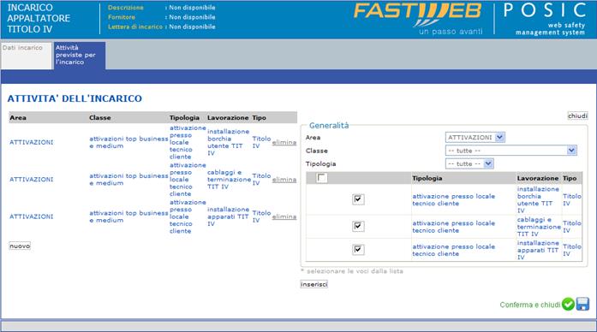Click Tipologia column header in left table
This screenshot has width=597, height=332.
pos(184,118)
